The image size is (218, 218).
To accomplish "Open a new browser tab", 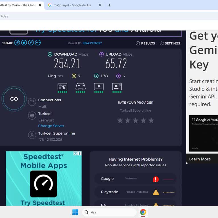I will coord(110,5).
